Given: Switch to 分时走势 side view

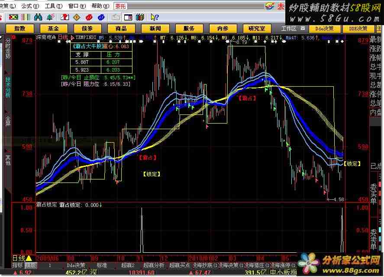Looking at the screenshot, I should click(x=7, y=49).
